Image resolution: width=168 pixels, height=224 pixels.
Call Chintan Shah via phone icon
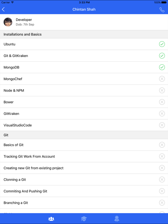click(x=162, y=10)
